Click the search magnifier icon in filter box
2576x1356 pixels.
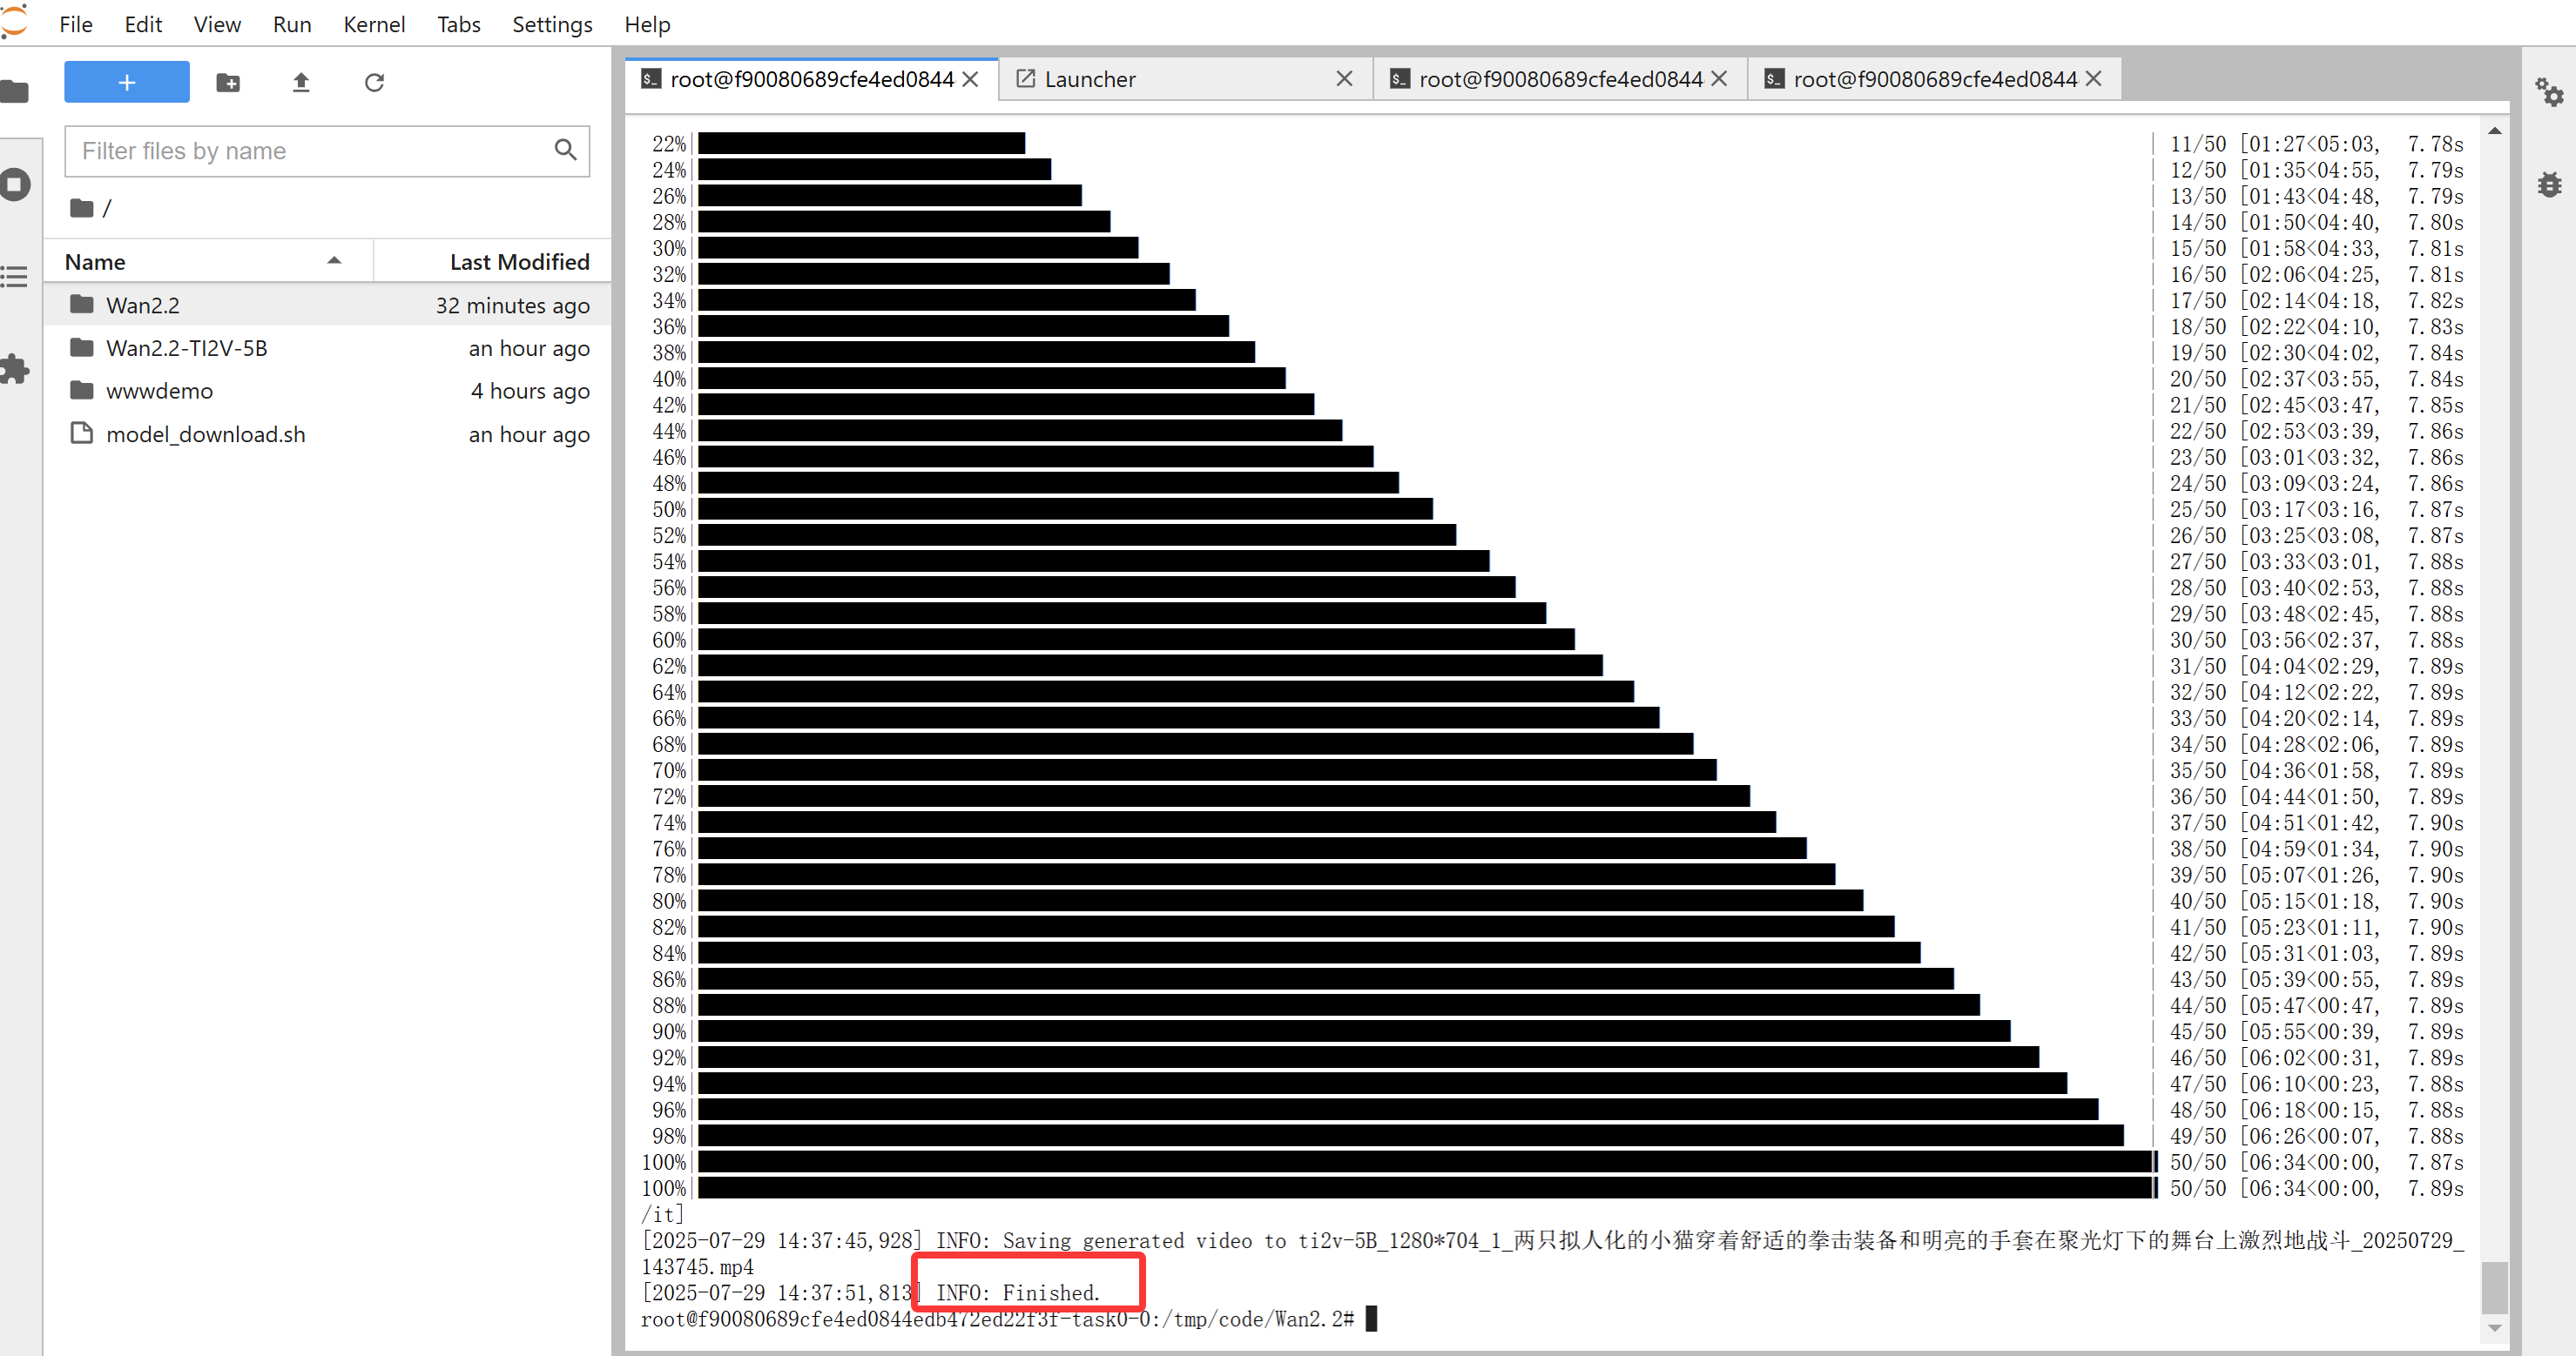pos(565,150)
